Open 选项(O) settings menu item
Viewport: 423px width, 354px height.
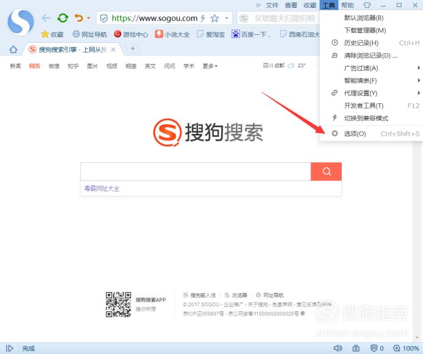[x=371, y=133]
